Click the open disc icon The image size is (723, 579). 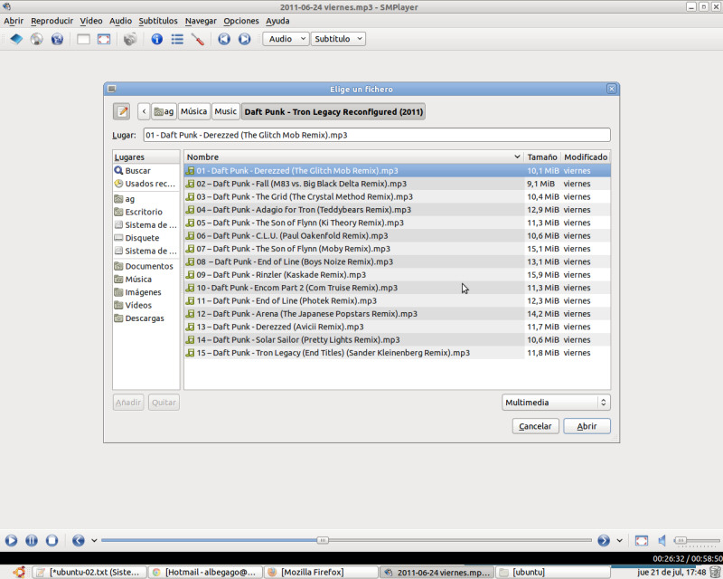[x=36, y=39]
